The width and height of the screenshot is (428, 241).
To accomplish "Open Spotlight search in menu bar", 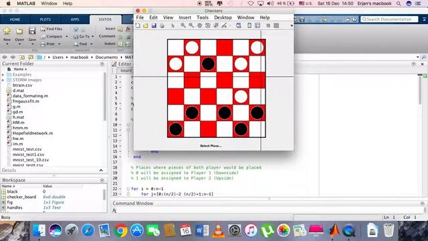I will pyautogui.click(x=399, y=3).
